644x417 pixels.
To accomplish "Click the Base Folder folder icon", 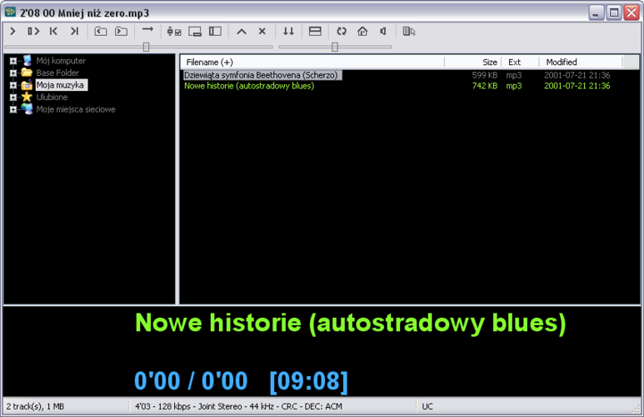I will coord(27,73).
